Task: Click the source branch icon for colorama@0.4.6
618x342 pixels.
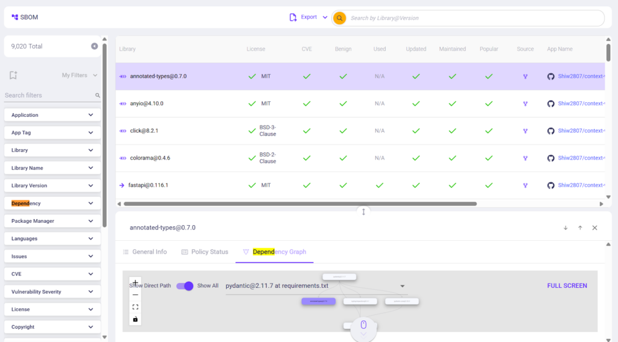Action: (x=526, y=158)
